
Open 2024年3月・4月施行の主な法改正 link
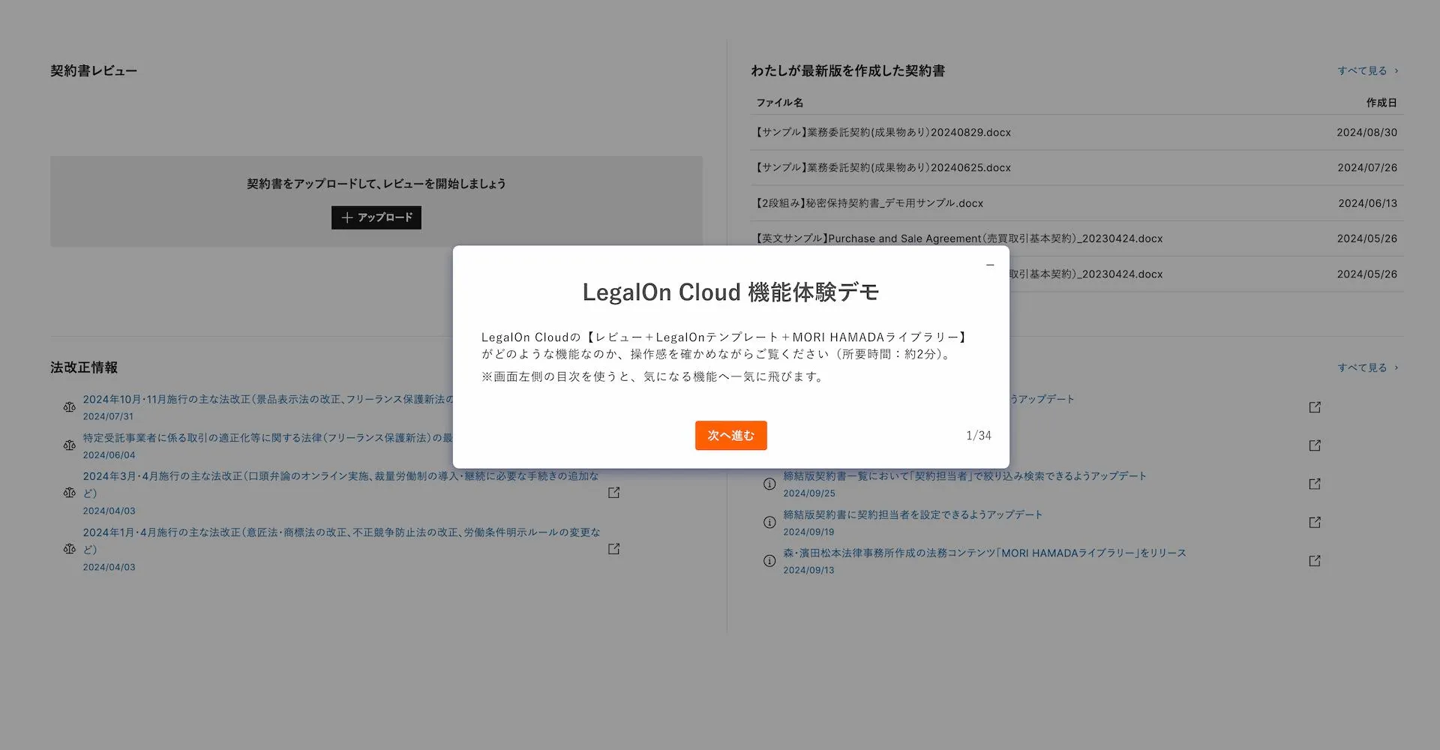[341, 484]
